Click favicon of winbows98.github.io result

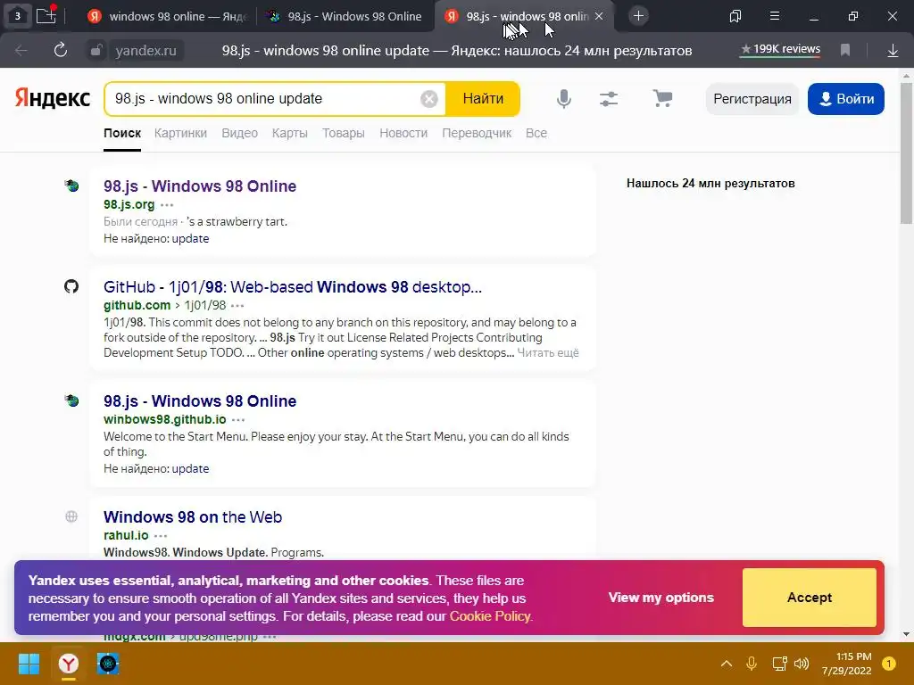(71, 400)
